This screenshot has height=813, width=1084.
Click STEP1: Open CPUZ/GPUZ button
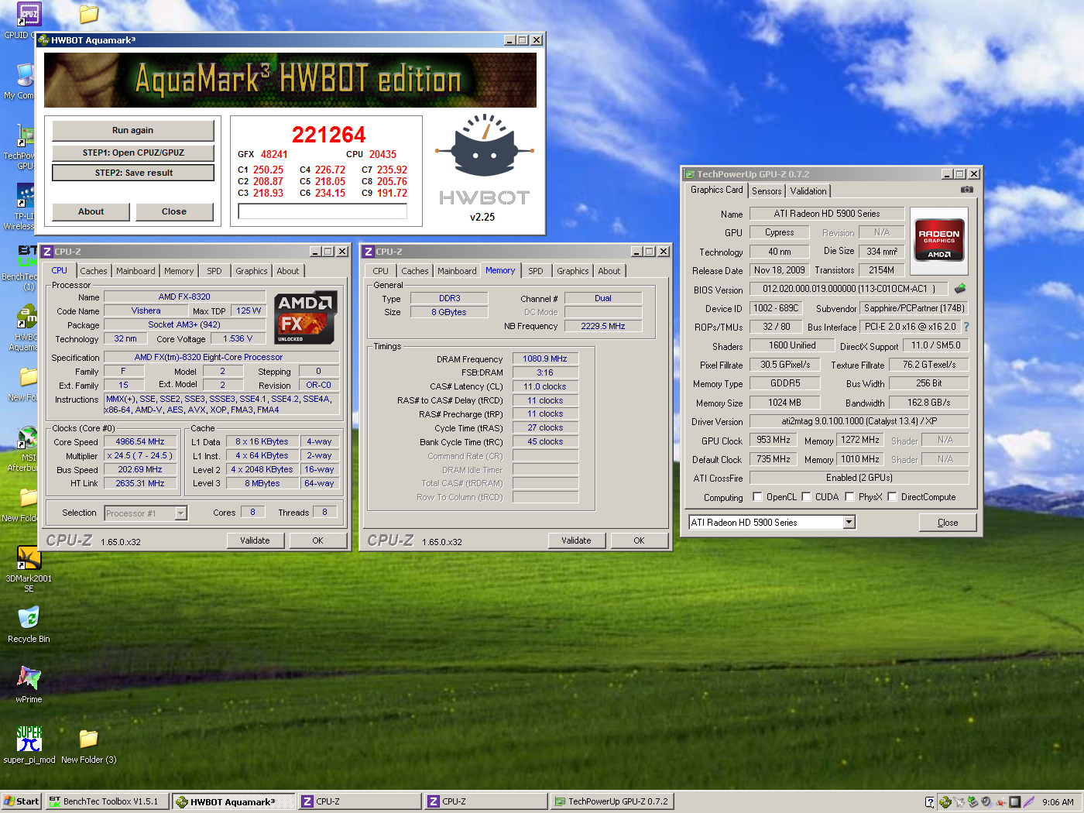(132, 153)
